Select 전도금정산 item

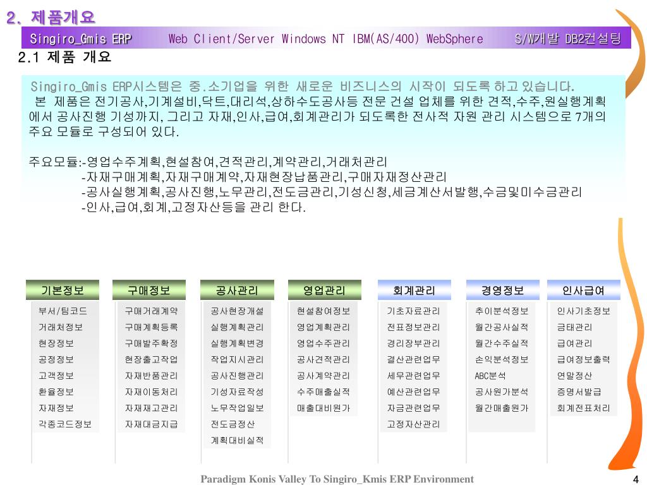233,424
